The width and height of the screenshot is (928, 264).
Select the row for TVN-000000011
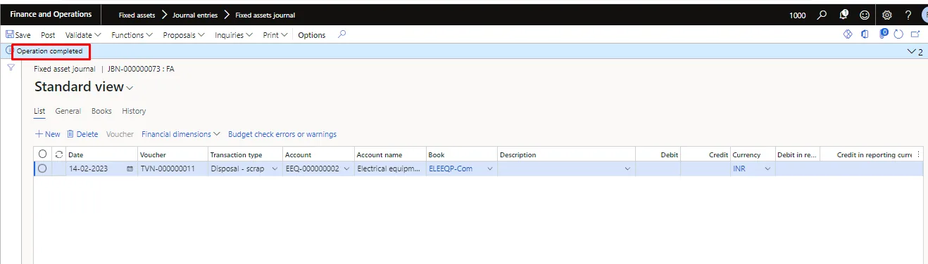coord(42,169)
